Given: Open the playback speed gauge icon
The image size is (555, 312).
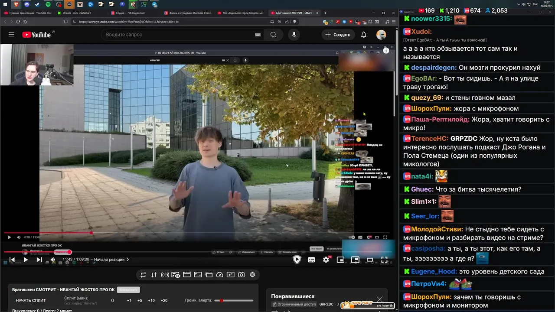Looking at the screenshot, I should (219, 275).
